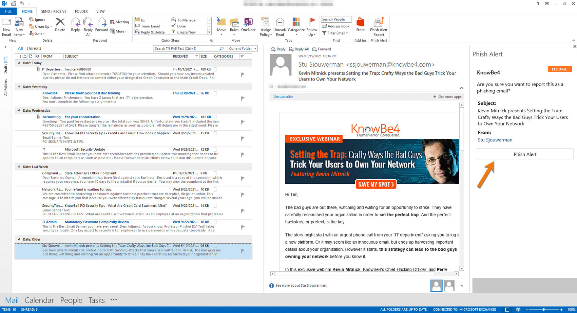Toggle Unread/Read status

click(280, 27)
